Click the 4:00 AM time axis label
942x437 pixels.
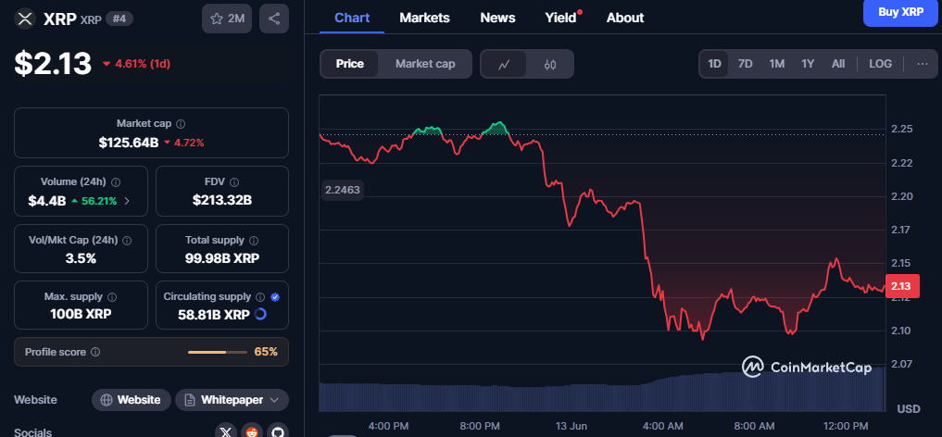pyautogui.click(x=662, y=426)
